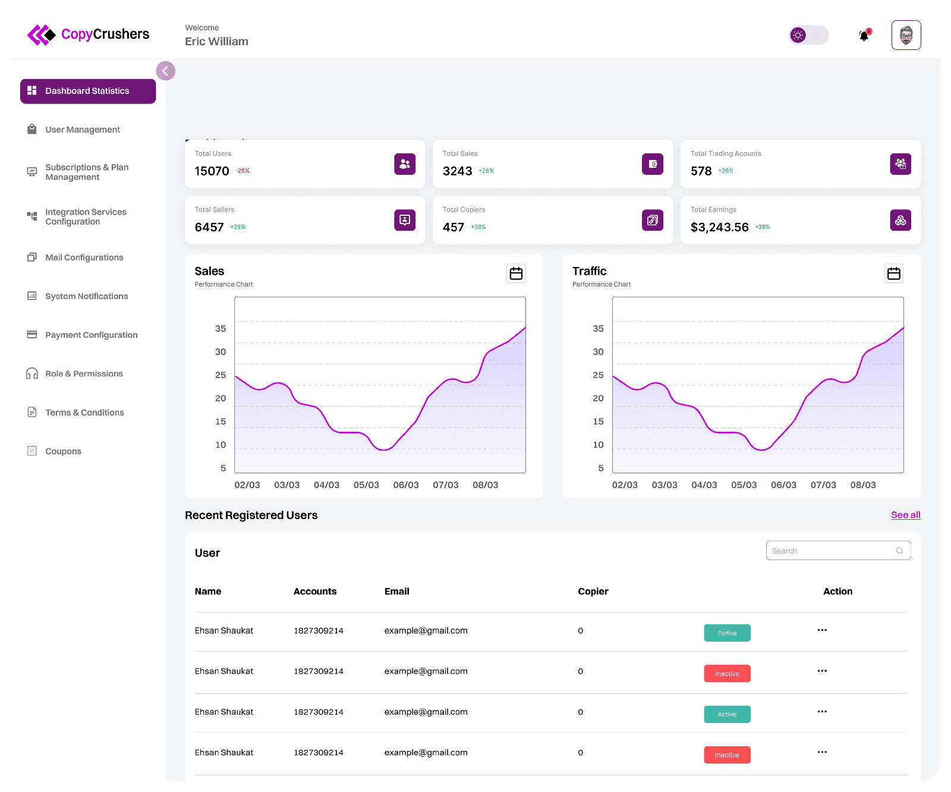951x792 pixels.
Task: Go to User Management in sidebar
Action: (83, 130)
